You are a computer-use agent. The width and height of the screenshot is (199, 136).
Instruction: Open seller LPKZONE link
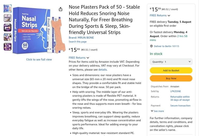pos(176,91)
